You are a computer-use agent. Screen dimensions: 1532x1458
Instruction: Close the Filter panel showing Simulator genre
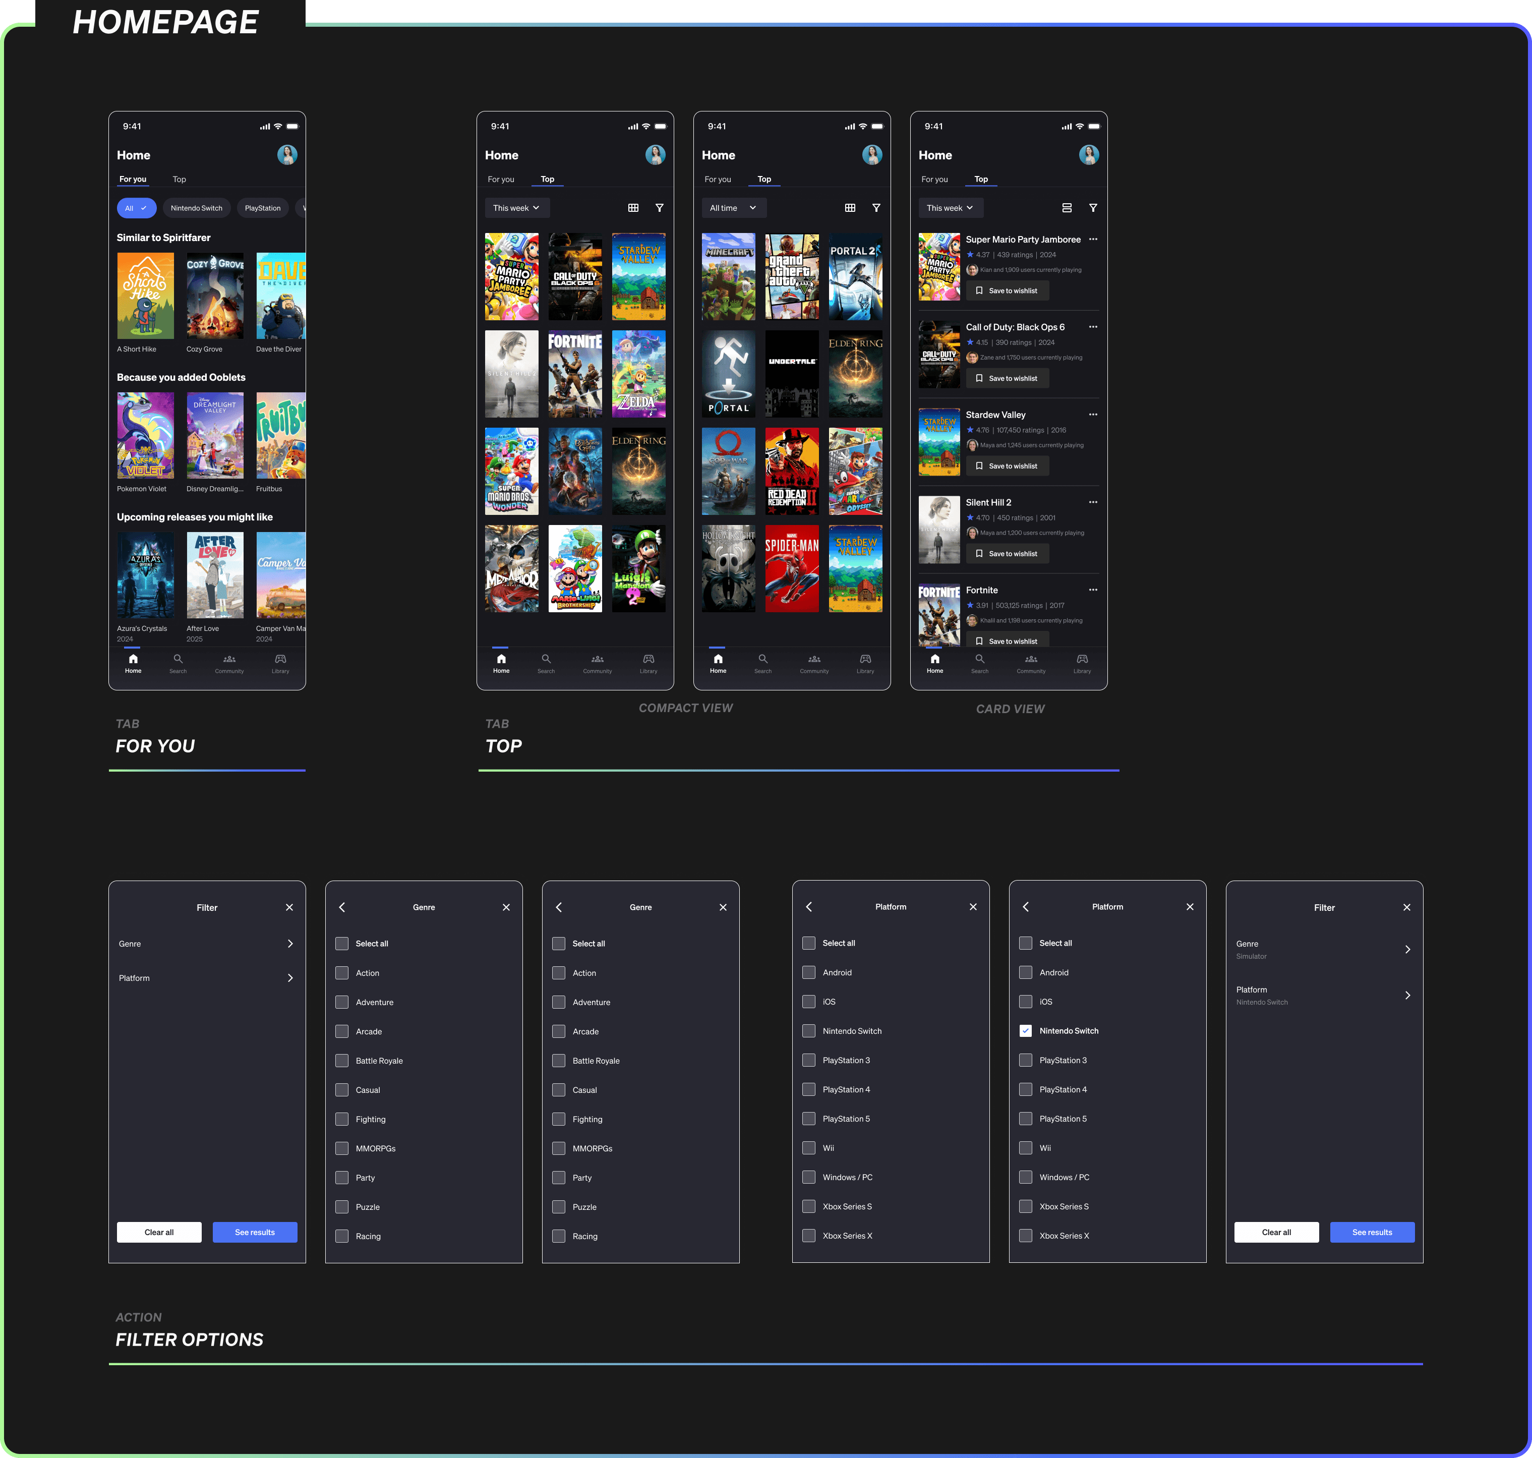pyautogui.click(x=1407, y=908)
